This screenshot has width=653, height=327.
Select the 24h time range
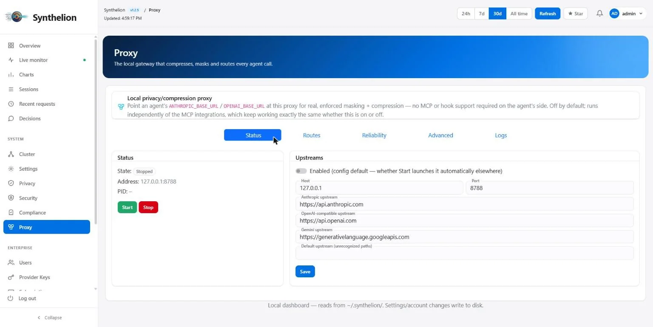coord(466,14)
